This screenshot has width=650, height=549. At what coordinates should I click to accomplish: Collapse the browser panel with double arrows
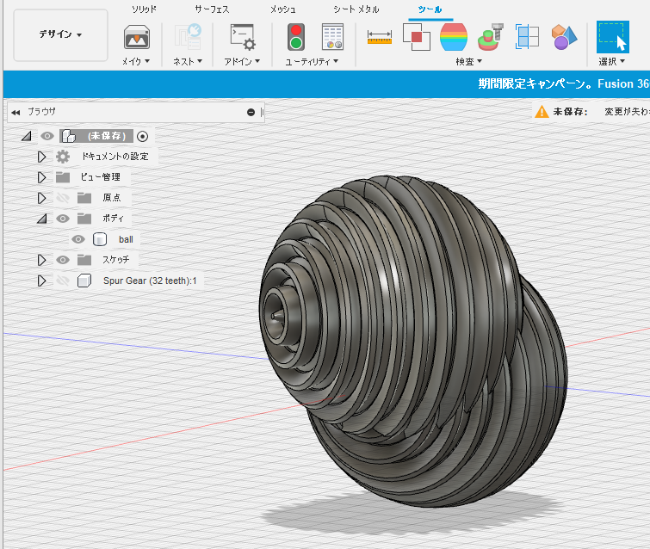(15, 112)
